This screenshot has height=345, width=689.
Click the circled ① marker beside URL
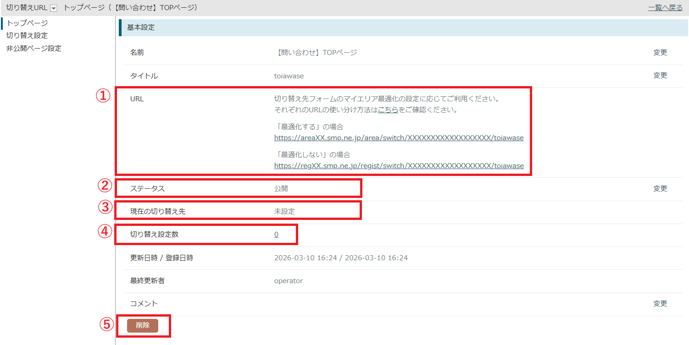(103, 96)
